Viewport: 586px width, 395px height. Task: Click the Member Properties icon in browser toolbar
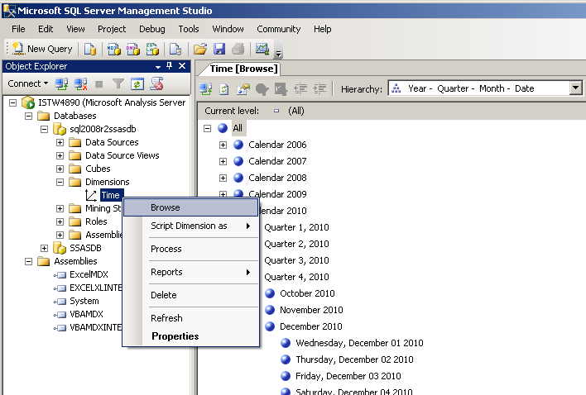262,89
